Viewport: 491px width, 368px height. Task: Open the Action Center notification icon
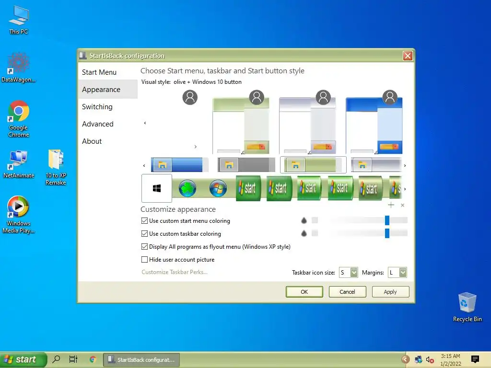(x=475, y=359)
